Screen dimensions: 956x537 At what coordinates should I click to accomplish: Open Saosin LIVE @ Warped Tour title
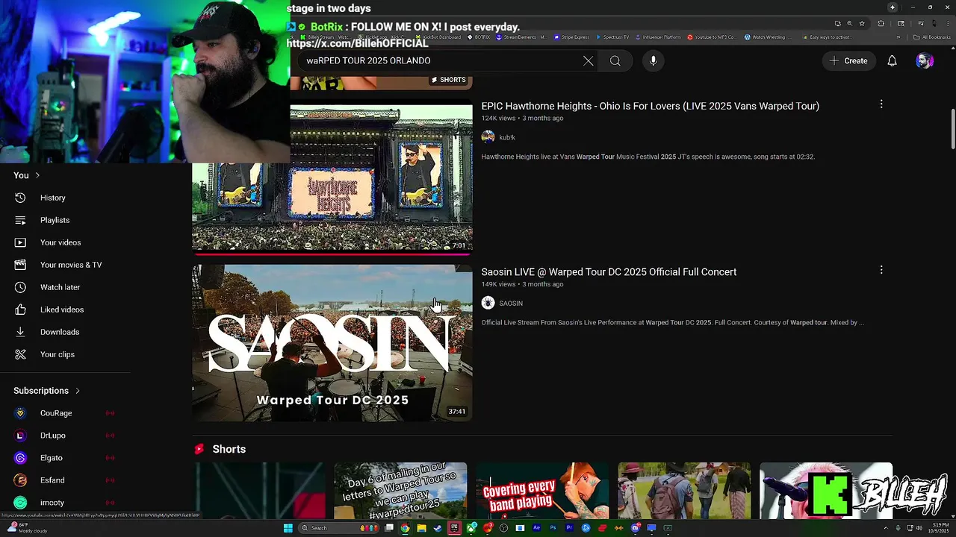point(609,272)
